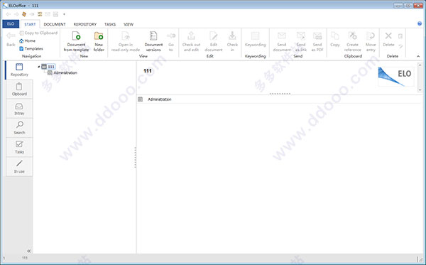Image resolution: width=426 pixels, height=265 pixels.
Task: Switch to the START ribbon tab
Action: (x=30, y=24)
